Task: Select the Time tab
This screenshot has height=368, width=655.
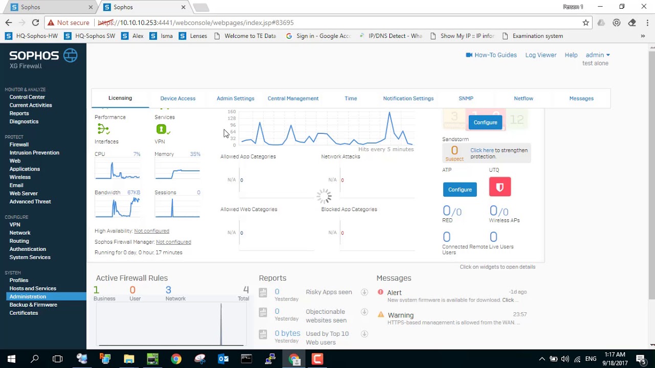Action: (x=351, y=98)
